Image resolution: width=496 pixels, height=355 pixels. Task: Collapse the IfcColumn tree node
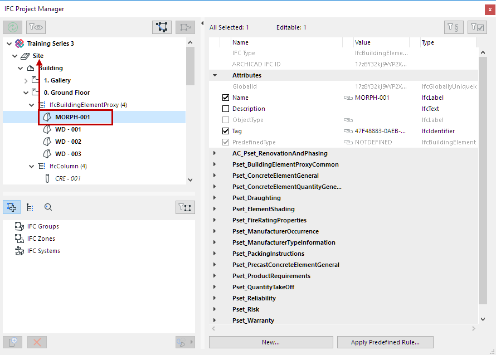click(31, 166)
